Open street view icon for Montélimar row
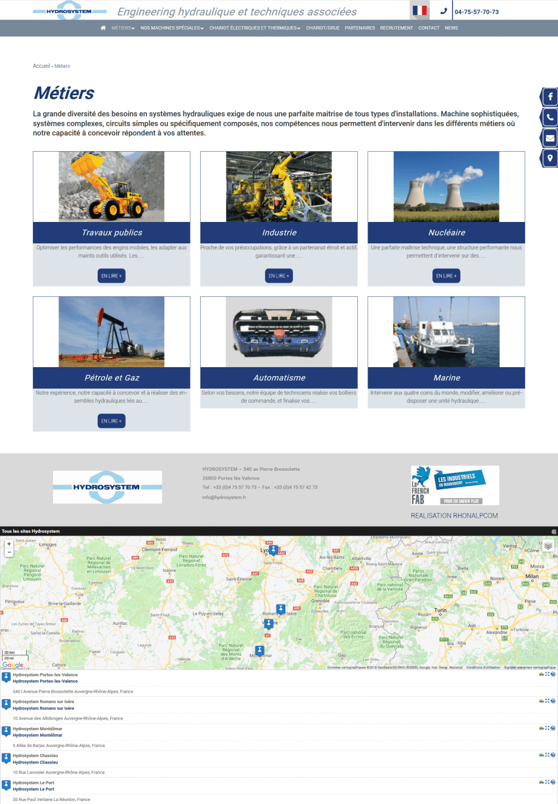 click(553, 728)
